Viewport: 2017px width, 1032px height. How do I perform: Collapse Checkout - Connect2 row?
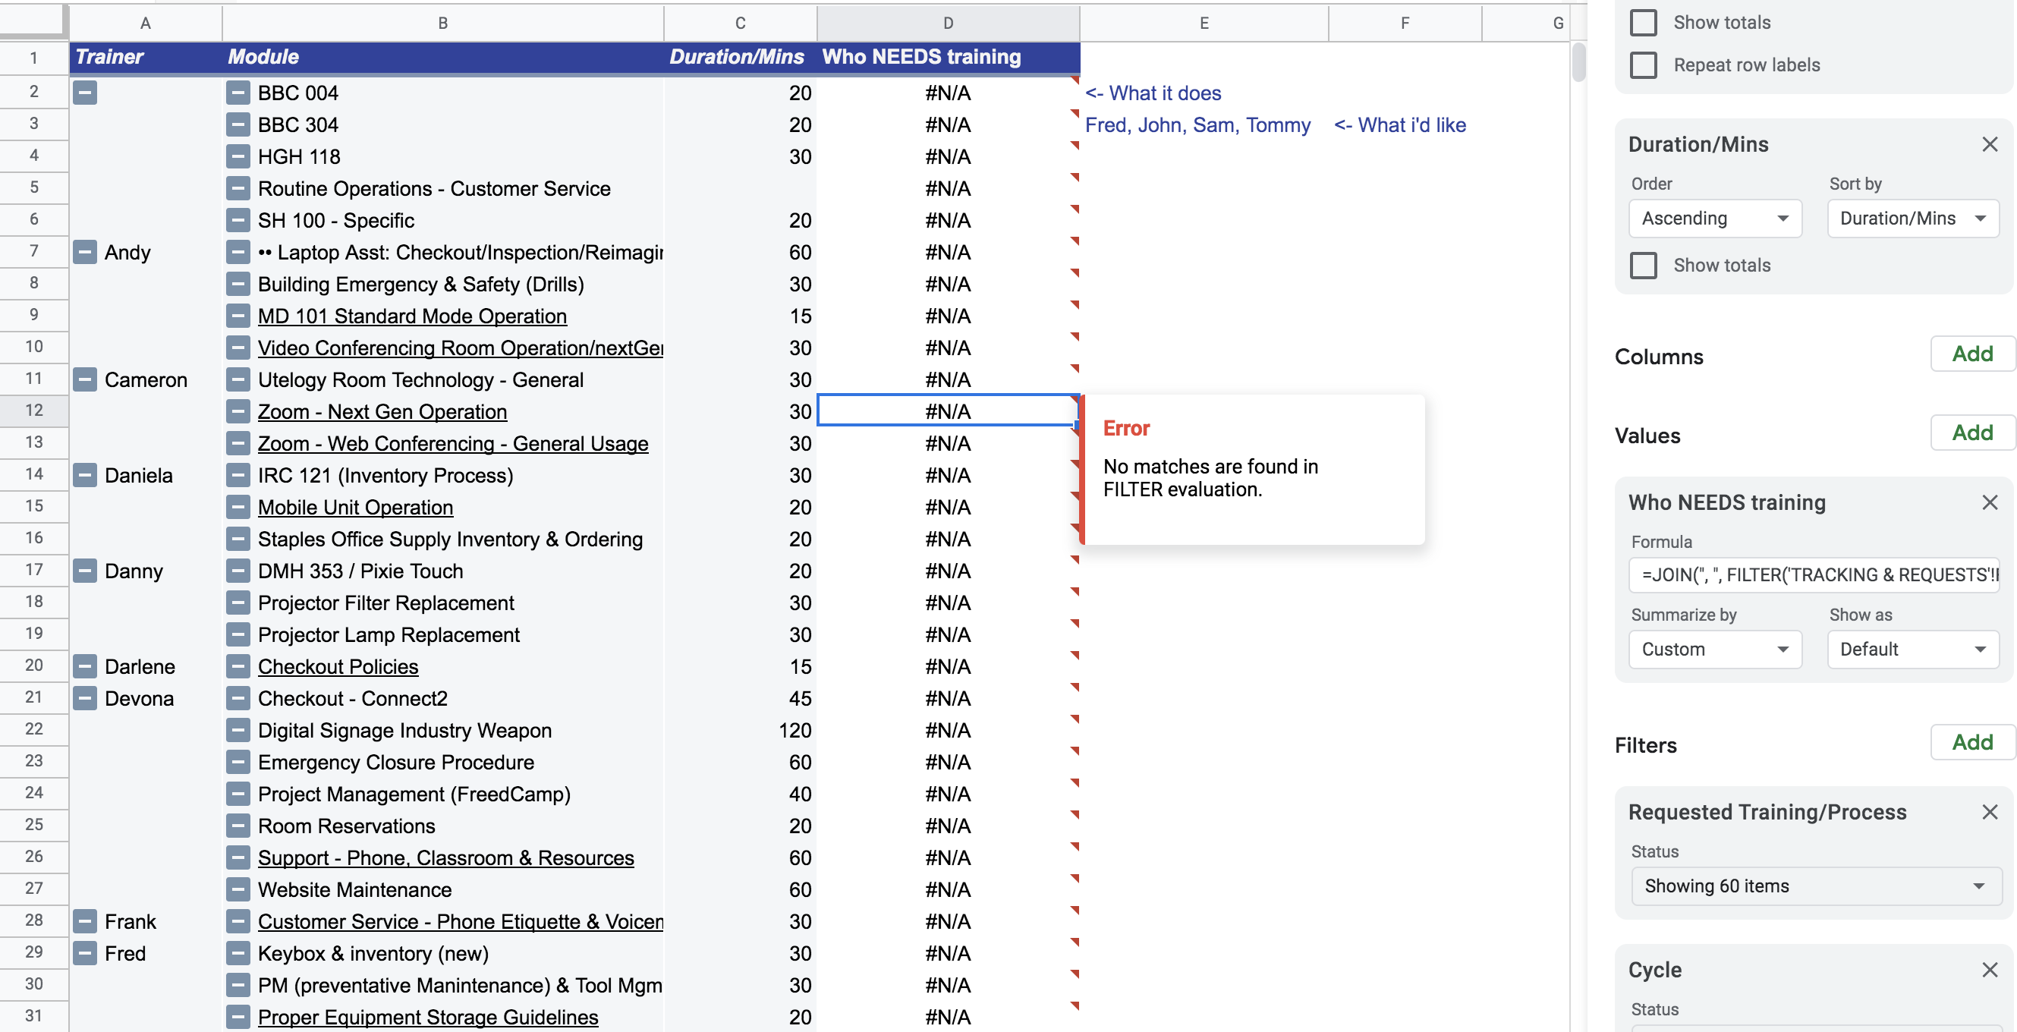tap(238, 698)
